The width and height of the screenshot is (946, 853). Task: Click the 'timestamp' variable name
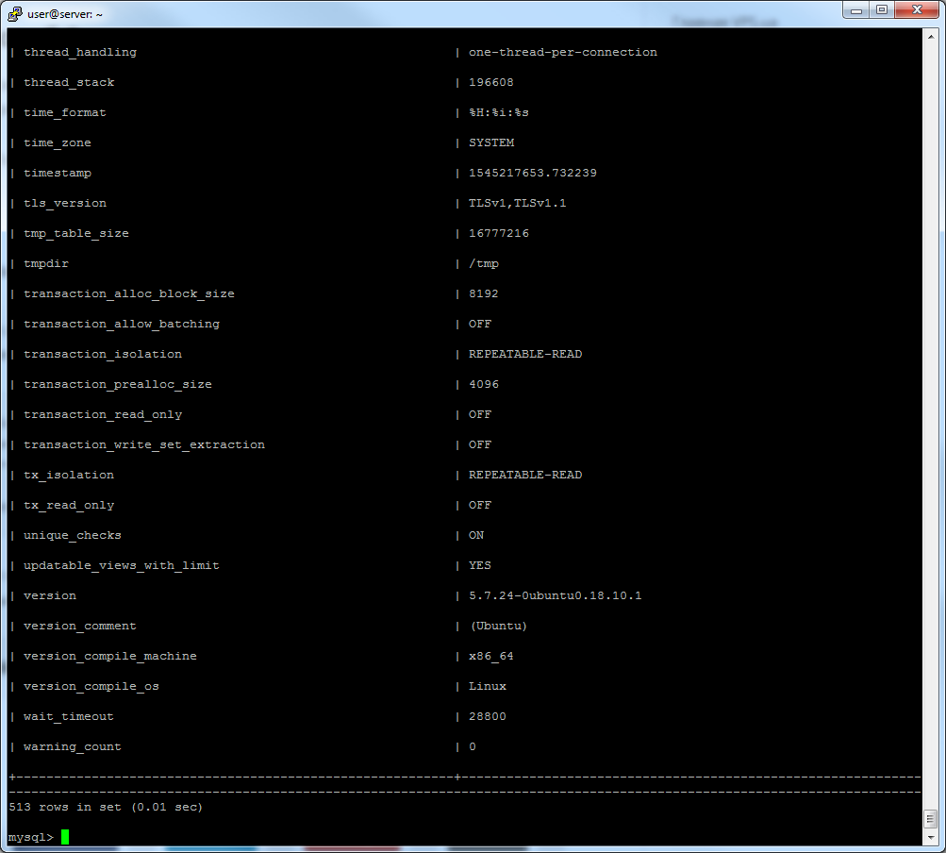point(58,174)
